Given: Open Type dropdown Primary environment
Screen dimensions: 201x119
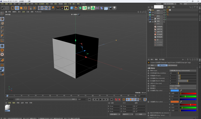Looking at the screenshot, I should tap(183, 71).
